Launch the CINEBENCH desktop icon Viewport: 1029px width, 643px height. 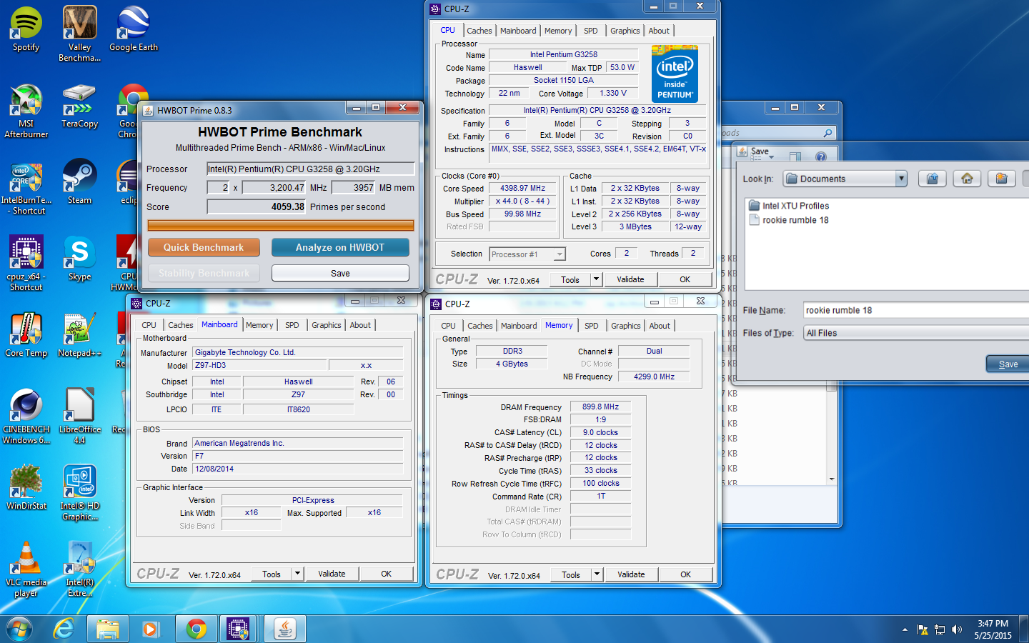[x=26, y=417]
